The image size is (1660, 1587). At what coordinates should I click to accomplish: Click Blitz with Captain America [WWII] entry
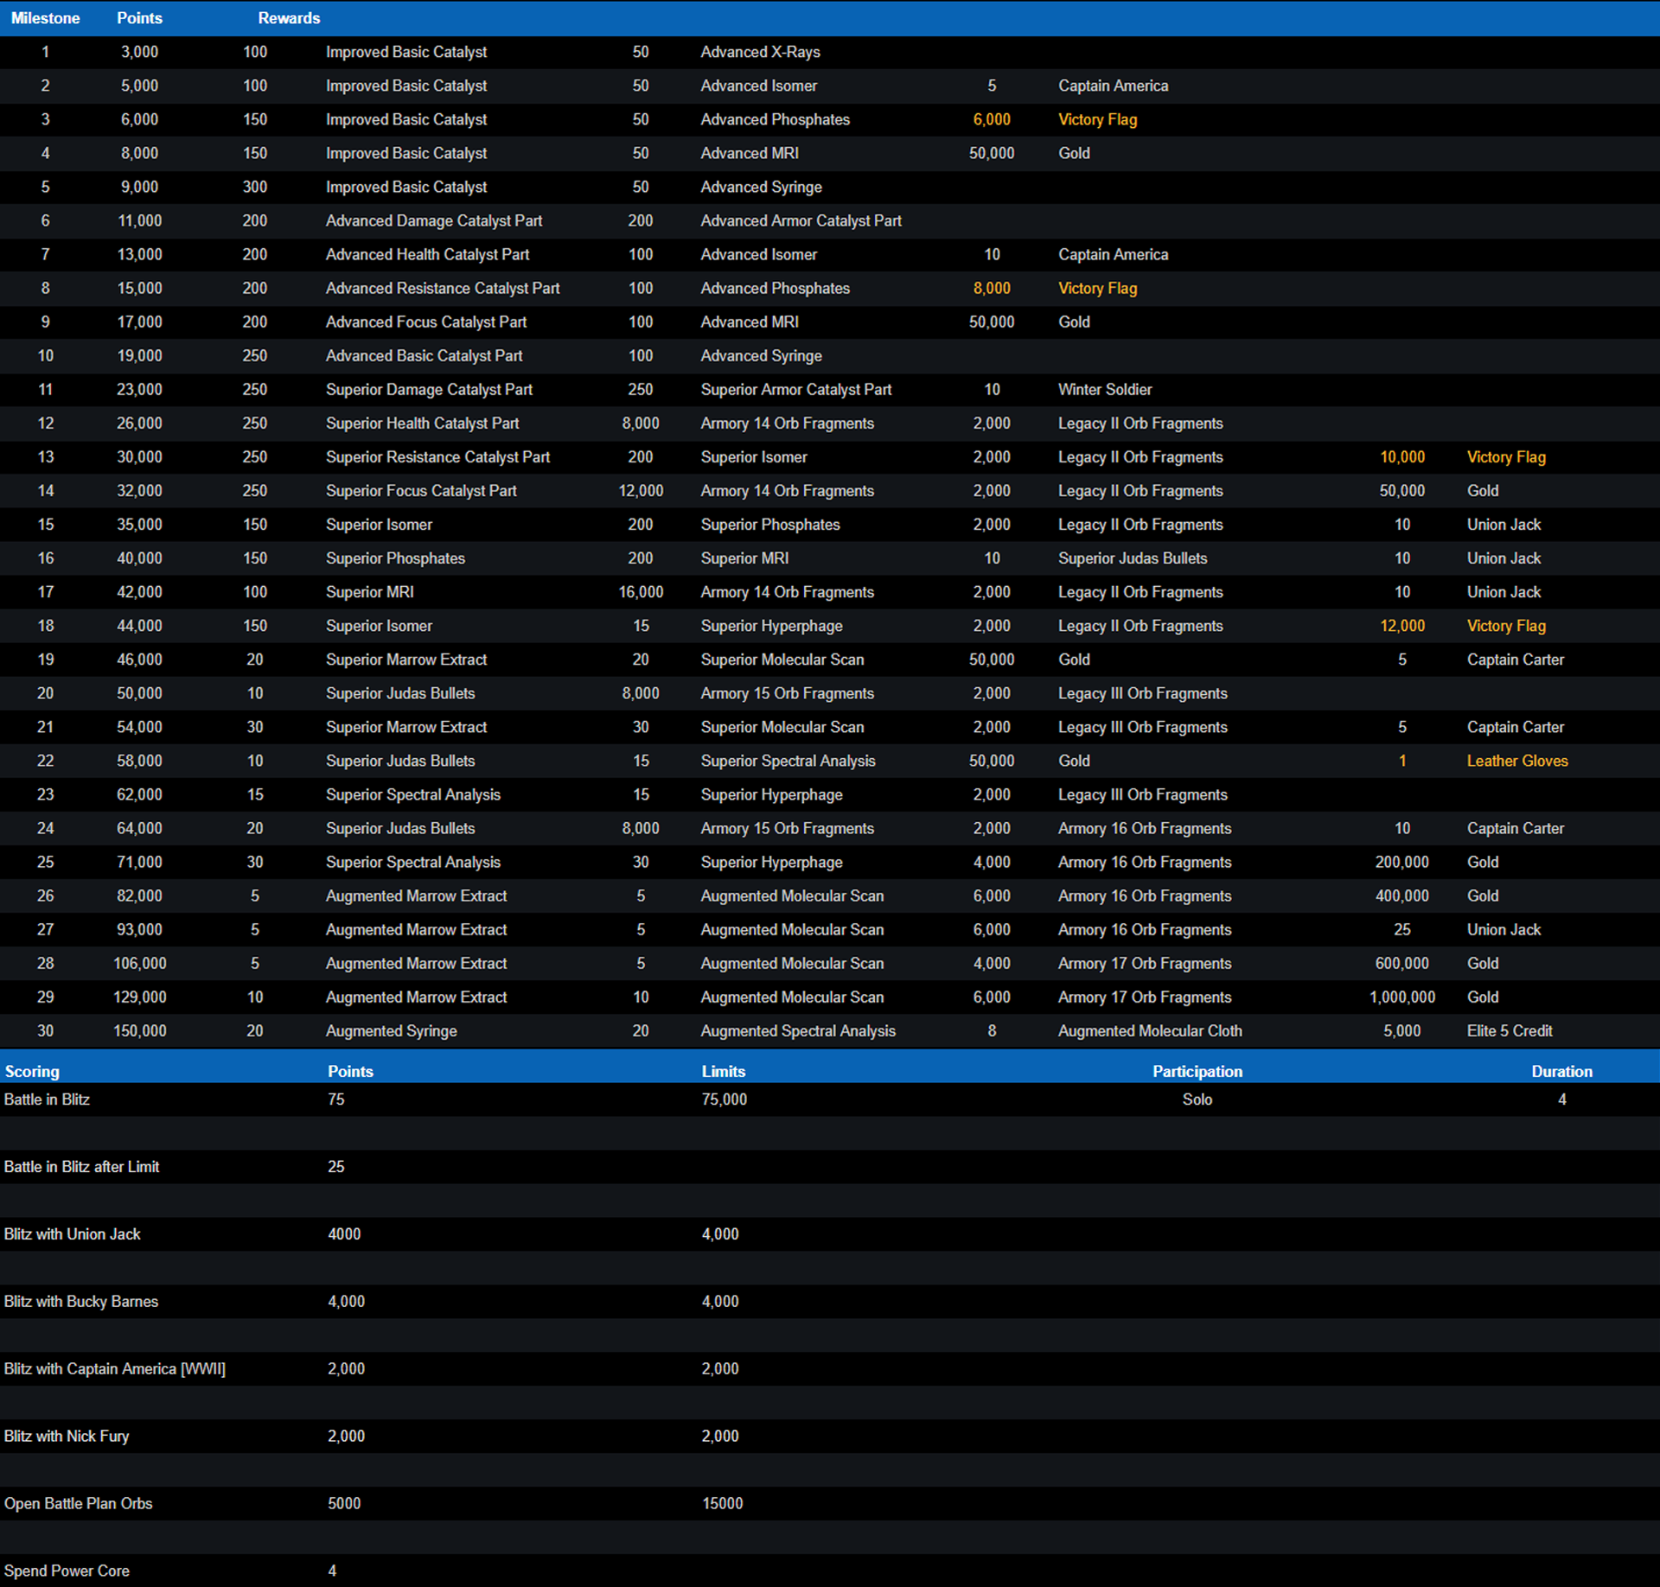pos(114,1369)
